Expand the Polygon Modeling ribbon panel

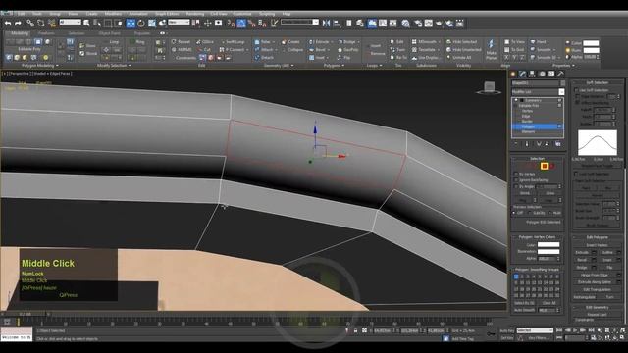pyautogui.click(x=39, y=66)
